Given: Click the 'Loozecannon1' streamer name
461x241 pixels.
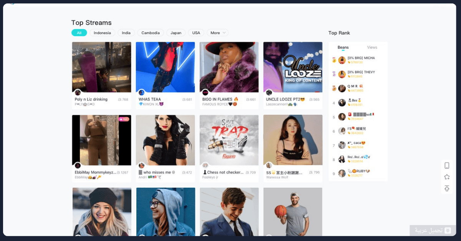Looking at the screenshot, I should 282,104.
